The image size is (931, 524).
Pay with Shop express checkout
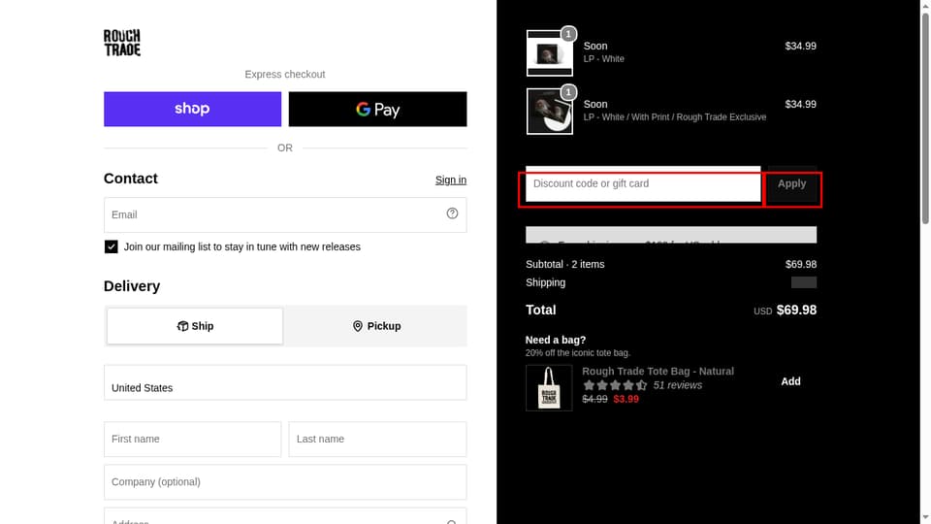coord(192,109)
